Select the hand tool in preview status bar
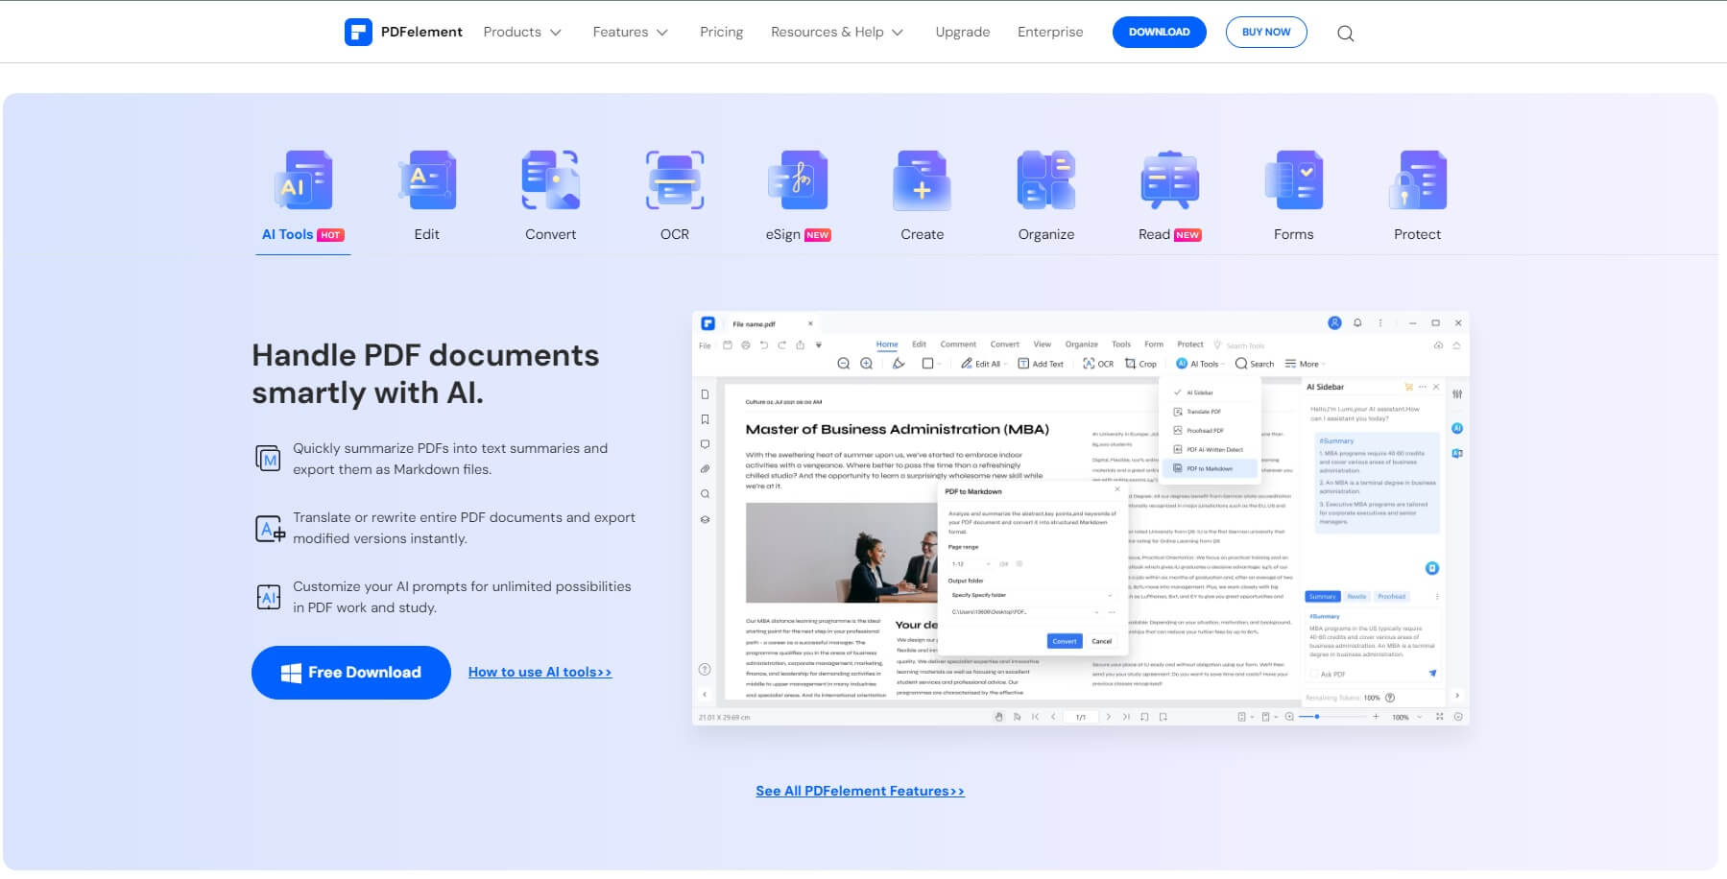Screen dimensions: 1727x879 pyautogui.click(x=998, y=717)
